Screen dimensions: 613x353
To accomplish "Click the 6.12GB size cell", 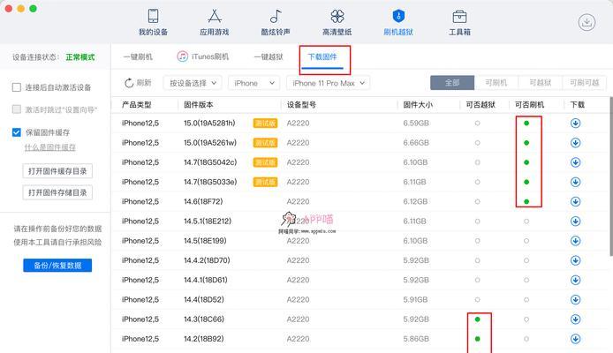I will (415, 201).
